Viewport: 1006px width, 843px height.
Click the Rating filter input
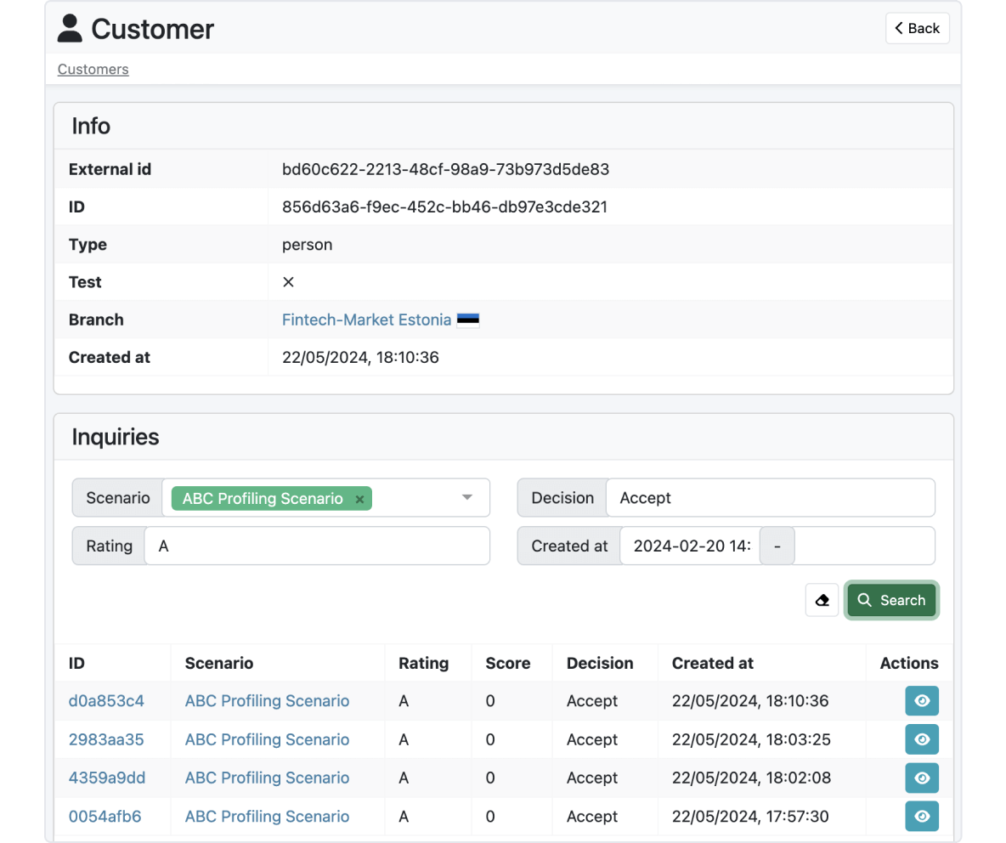(x=317, y=546)
